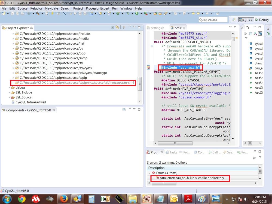Open Project Explorer view menu triangle

[x=130, y=26]
